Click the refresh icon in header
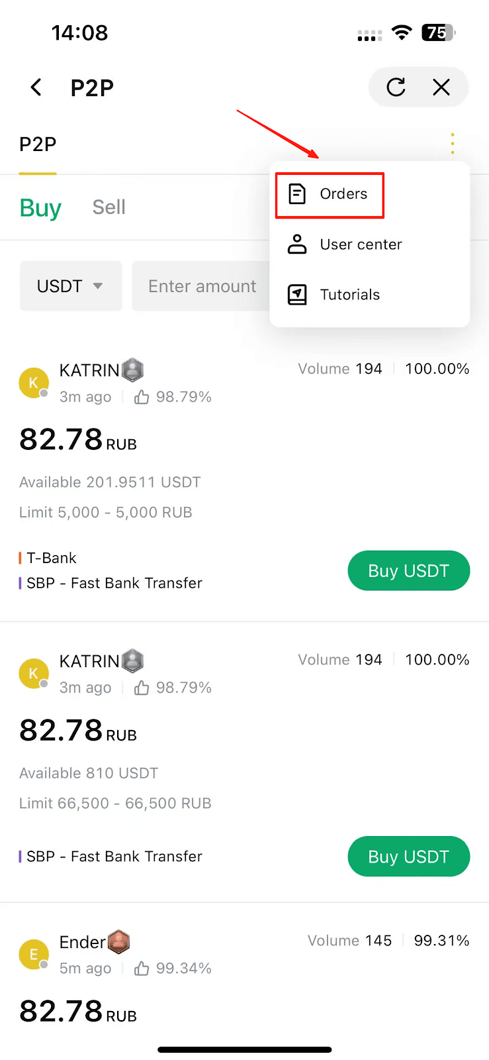Image resolution: width=489 pixels, height=1060 pixels. [x=396, y=87]
